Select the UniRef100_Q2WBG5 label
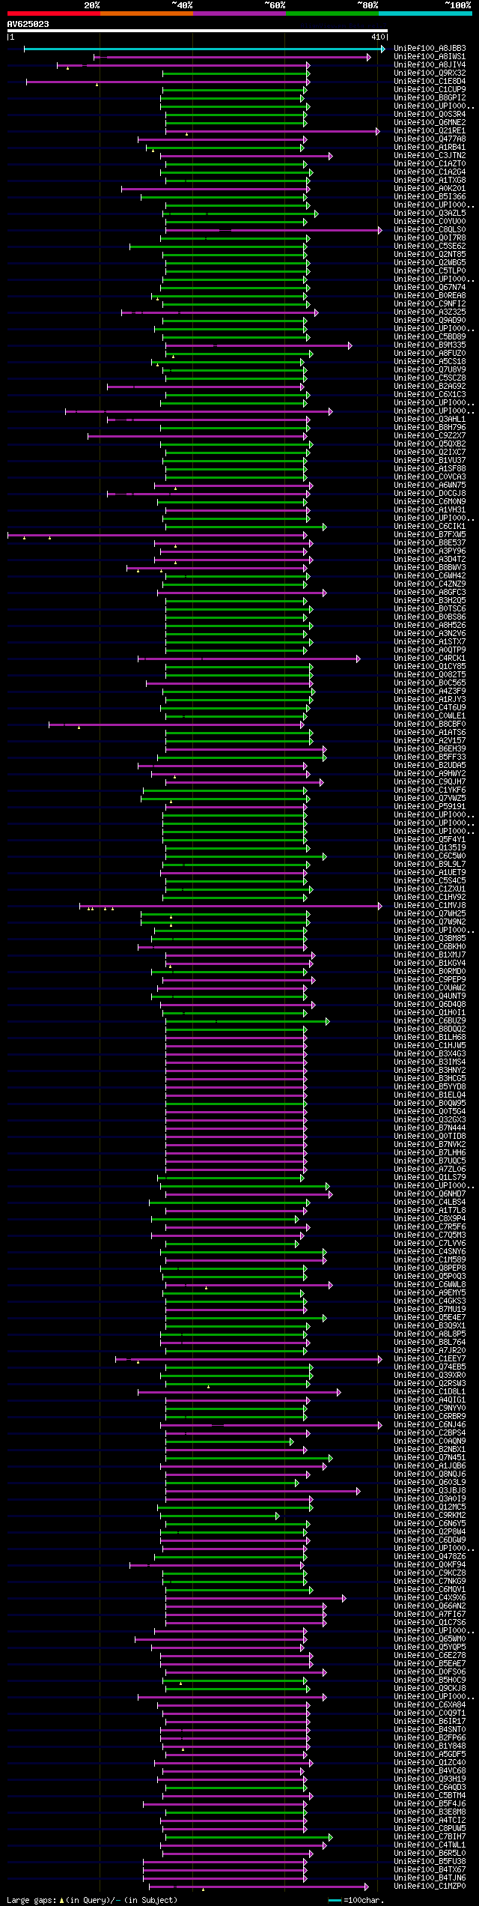The width and height of the screenshot is (479, 1906). coord(430,263)
